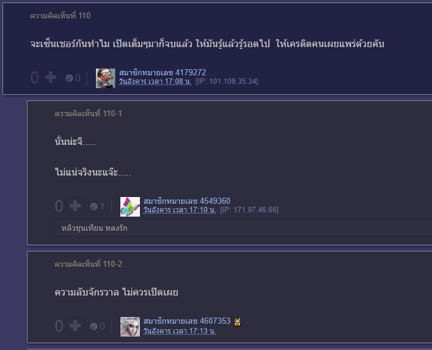The width and height of the screenshot is (432, 350).
Task: Open butterfly avatar of member 4549360
Action: tap(130, 207)
